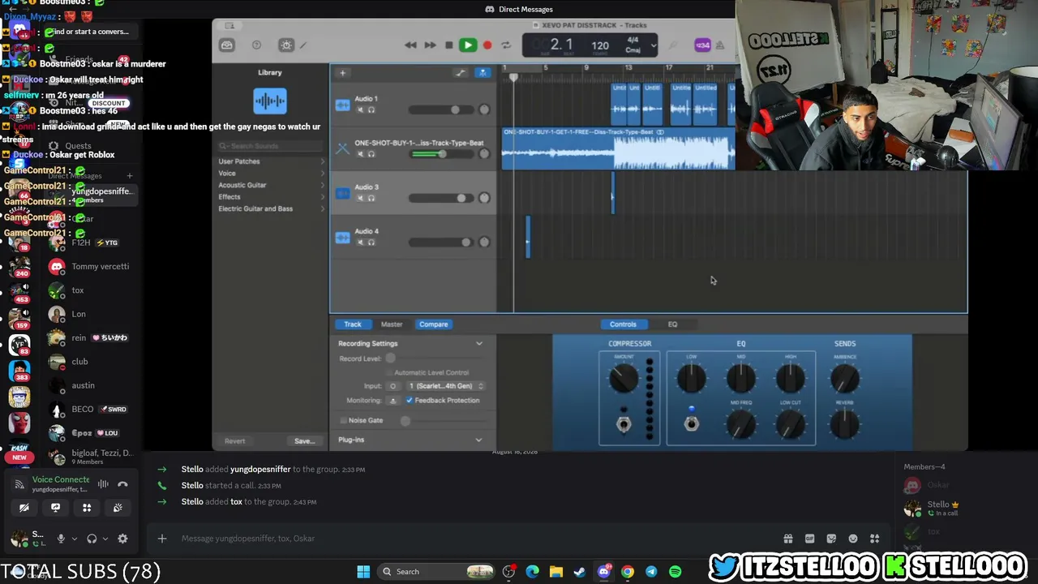Image resolution: width=1038 pixels, height=584 pixels.
Task: Solo the Audio 3 track
Action: [371, 198]
